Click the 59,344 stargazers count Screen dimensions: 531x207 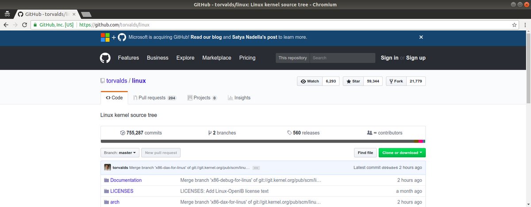pyautogui.click(x=373, y=81)
